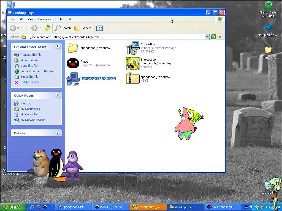Click the Up folder toolbar icon
The width and height of the screenshot is (282, 211).
point(48,28)
